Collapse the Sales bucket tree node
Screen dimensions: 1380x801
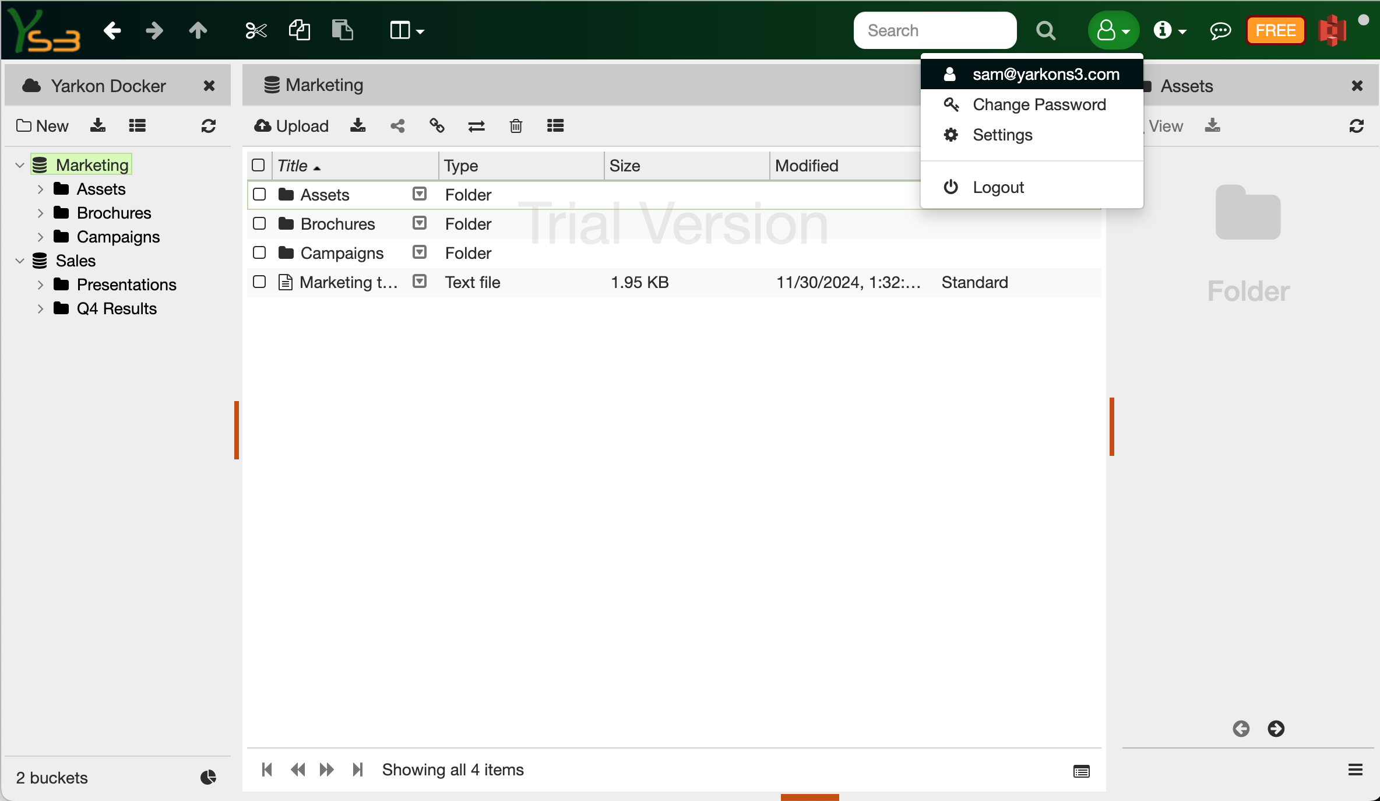(x=20, y=261)
